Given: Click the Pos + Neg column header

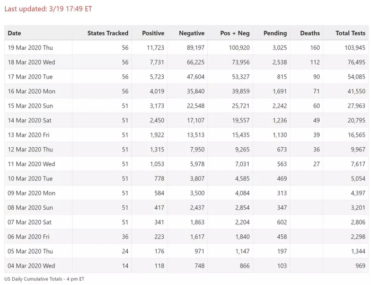Looking at the screenshot, I should pyautogui.click(x=235, y=33).
